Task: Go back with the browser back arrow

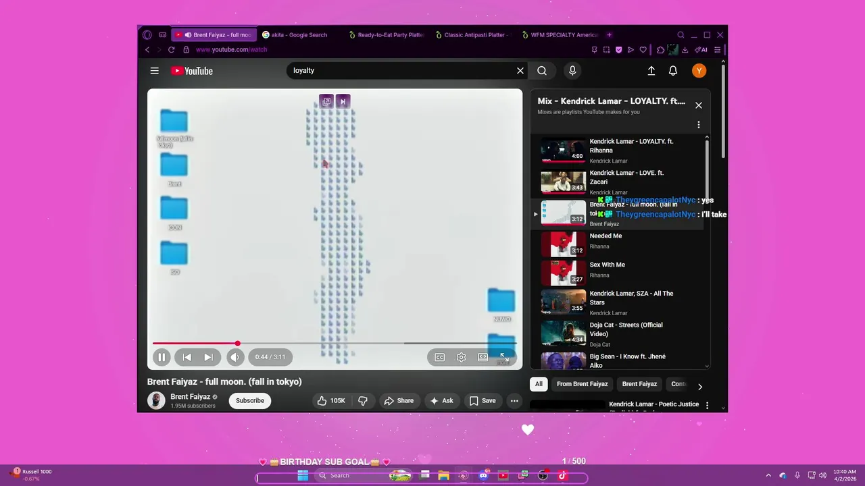Action: pyautogui.click(x=147, y=50)
